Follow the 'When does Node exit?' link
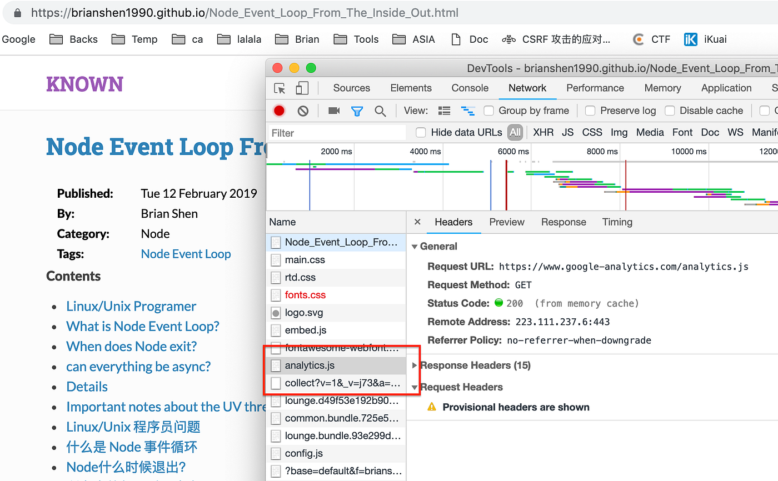The image size is (778, 481). pyautogui.click(x=131, y=346)
